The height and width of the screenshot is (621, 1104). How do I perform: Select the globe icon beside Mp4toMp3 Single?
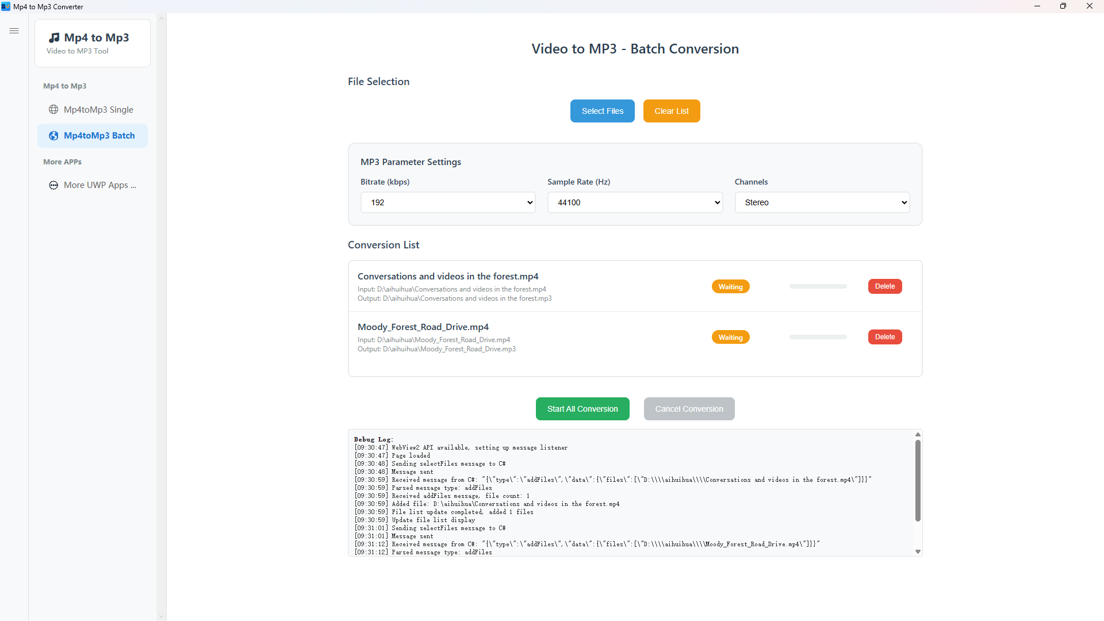click(x=53, y=109)
